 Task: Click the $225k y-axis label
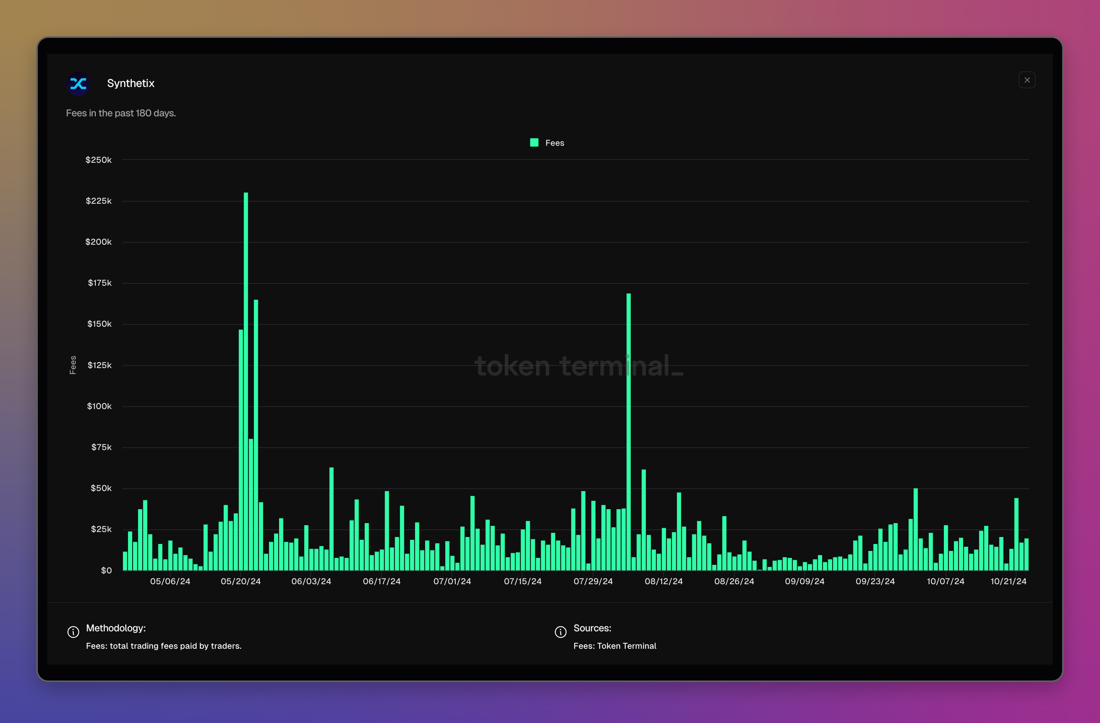pyautogui.click(x=99, y=201)
